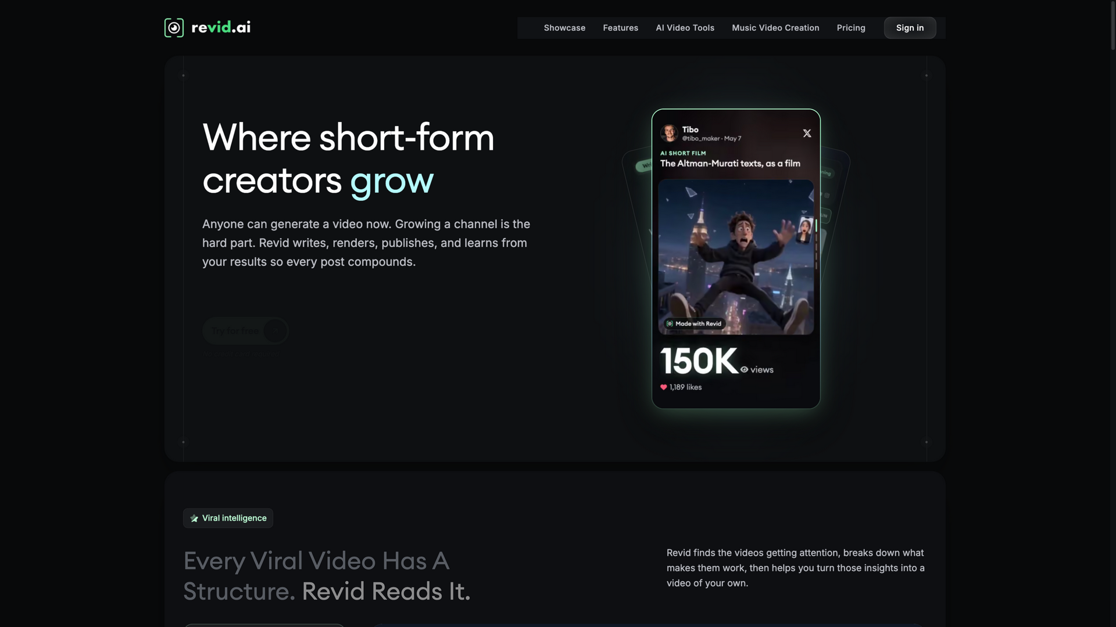Click the Viral intelligence star icon
1116x627 pixels.
194,518
